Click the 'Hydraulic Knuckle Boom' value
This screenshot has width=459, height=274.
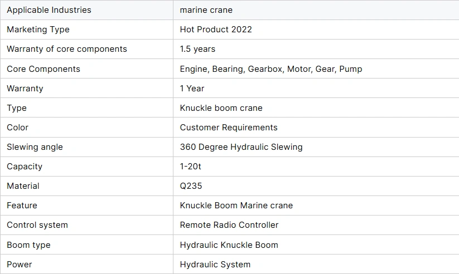pos(229,245)
